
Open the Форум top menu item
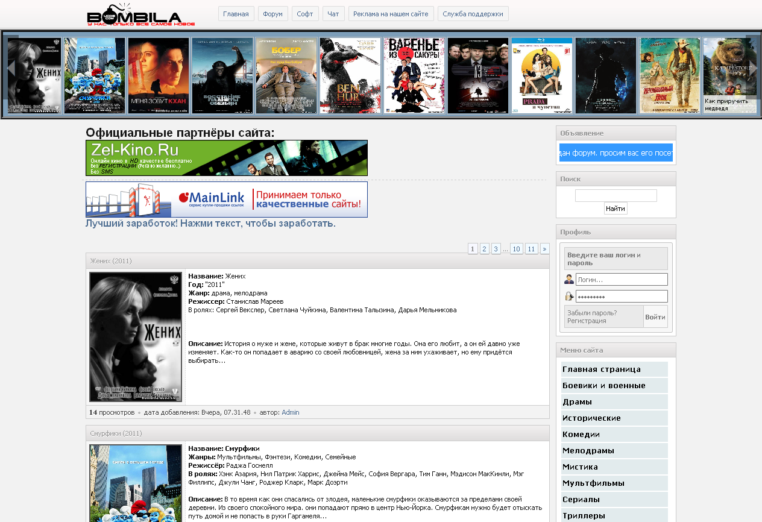273,14
